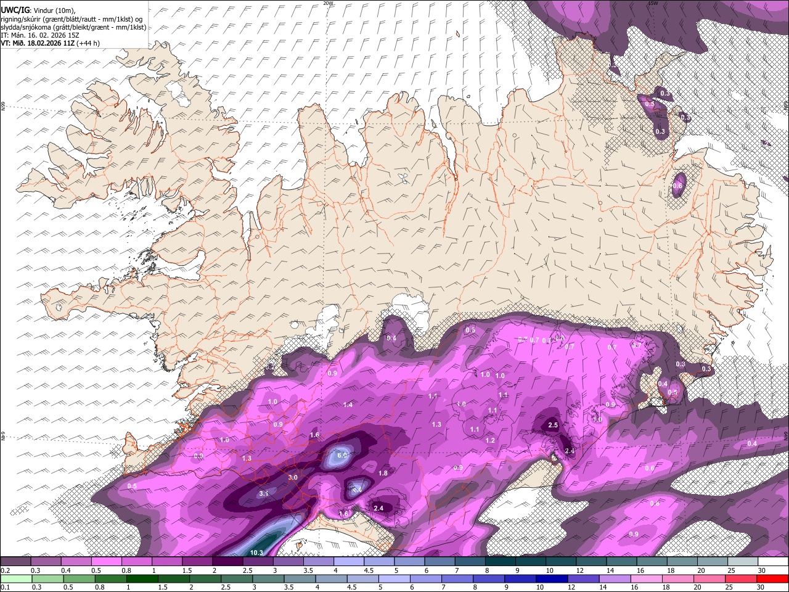Pick the dark purple 2 swatch, upper legend row
The image size is (789, 592).
point(227,562)
